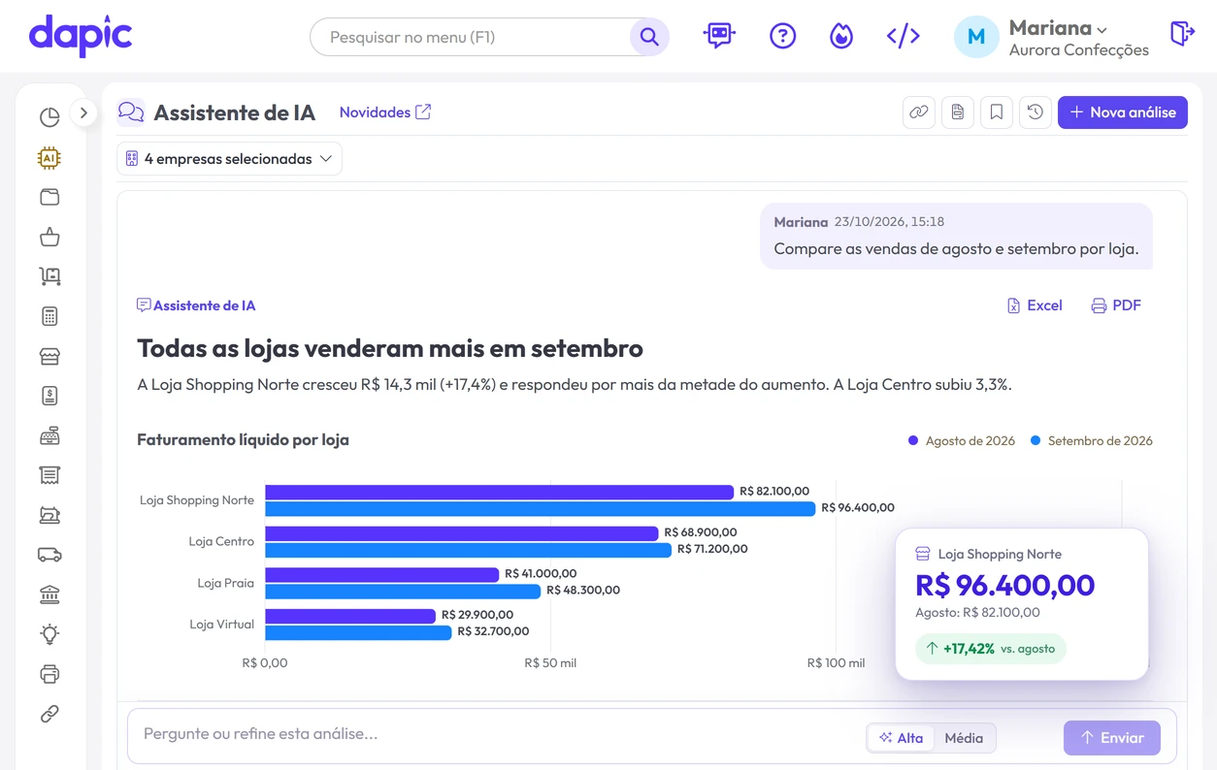Click the Loja Praia R$ 41.000,00 bar
The image size is (1217, 770).
tap(381, 574)
